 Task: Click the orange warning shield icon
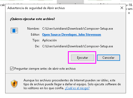click(x=14, y=84)
